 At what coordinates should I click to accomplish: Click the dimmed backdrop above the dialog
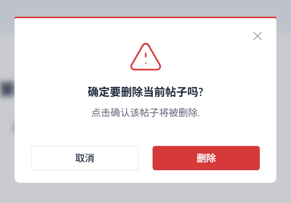pos(146,8)
